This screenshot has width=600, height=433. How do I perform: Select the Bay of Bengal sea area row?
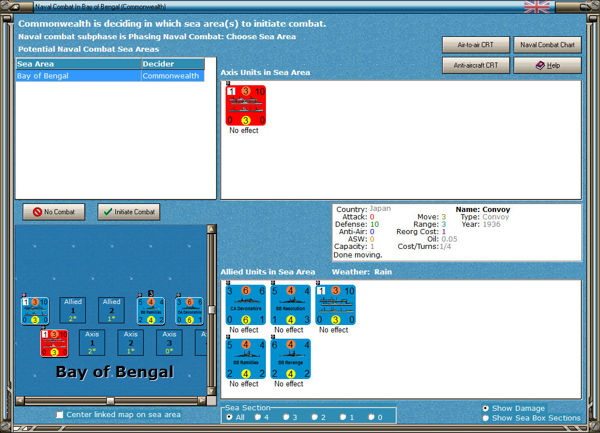coord(110,76)
